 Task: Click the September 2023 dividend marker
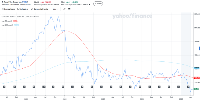pos(130,87)
